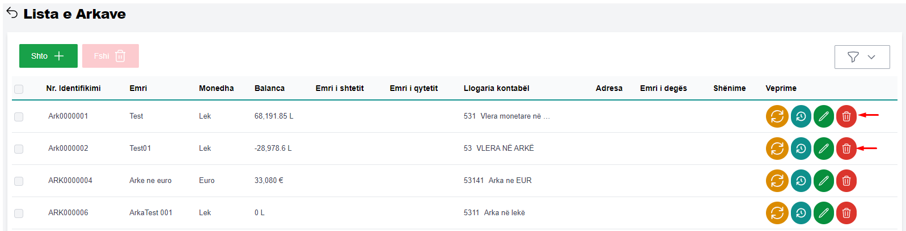Edit the Test01 cash register with pencil icon
906x231 pixels.
pyautogui.click(x=823, y=149)
